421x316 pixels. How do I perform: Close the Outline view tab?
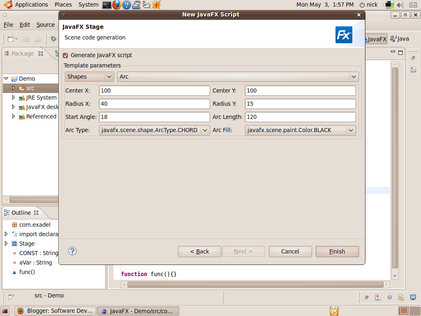point(36,213)
